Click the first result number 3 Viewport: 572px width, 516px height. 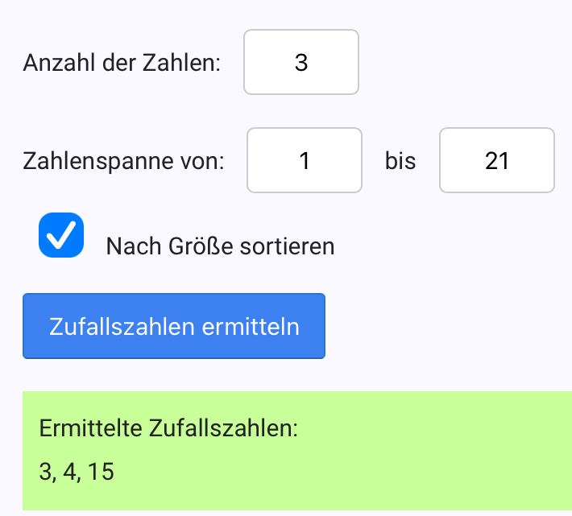[45, 471]
